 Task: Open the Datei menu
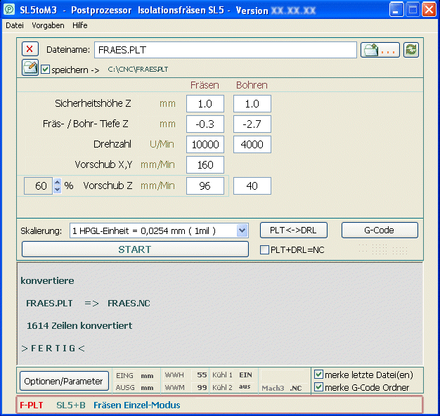(x=15, y=25)
